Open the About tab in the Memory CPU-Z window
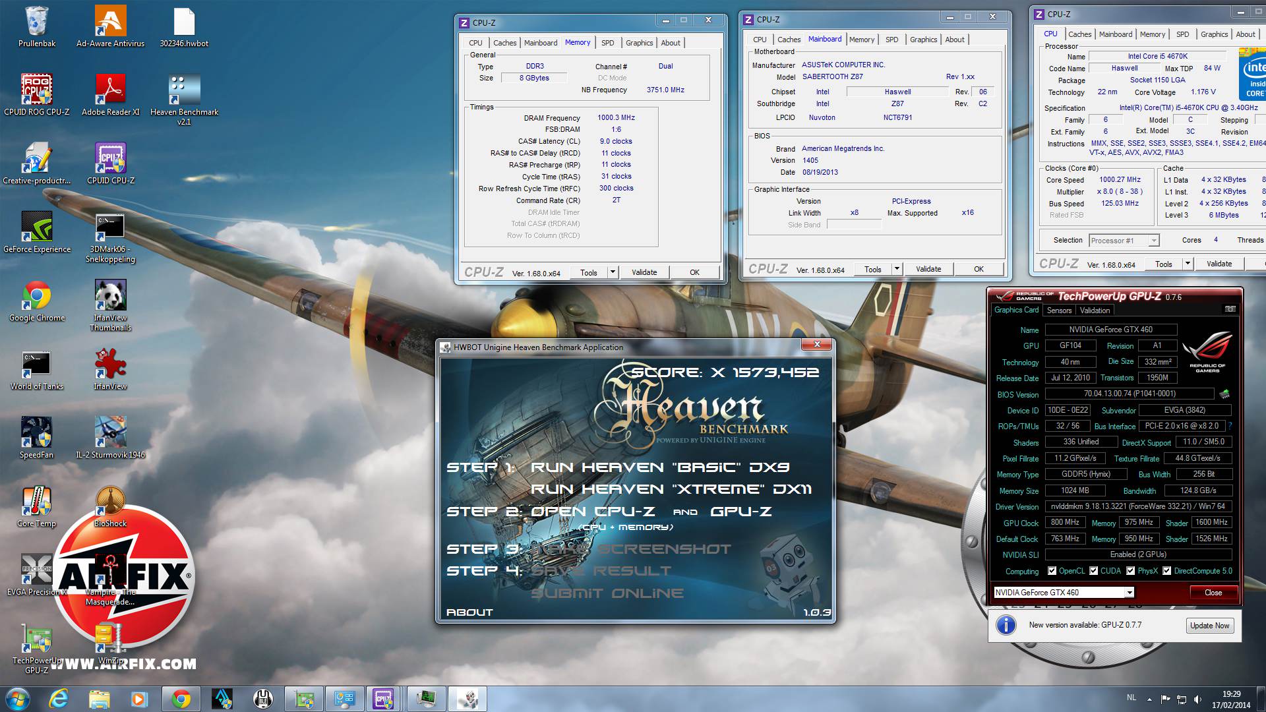Image resolution: width=1266 pixels, height=712 pixels. coord(671,43)
